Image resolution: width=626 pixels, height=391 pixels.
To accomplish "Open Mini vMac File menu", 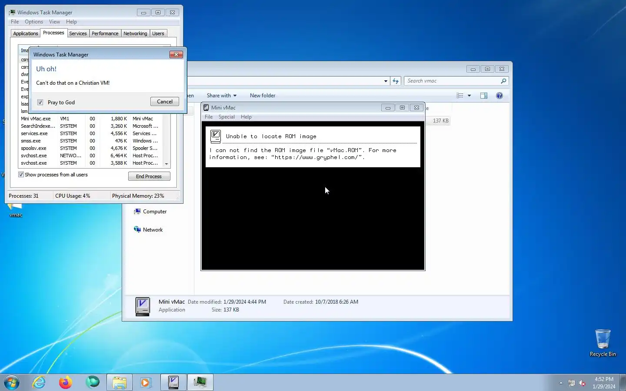I will [209, 117].
